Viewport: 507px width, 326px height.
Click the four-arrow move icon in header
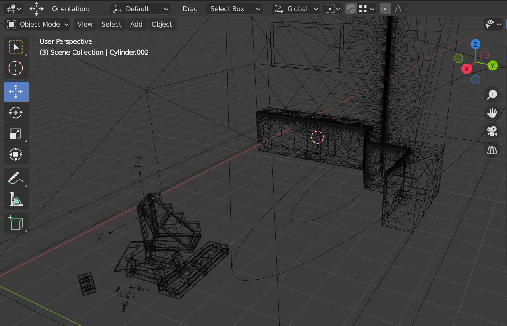[37, 9]
